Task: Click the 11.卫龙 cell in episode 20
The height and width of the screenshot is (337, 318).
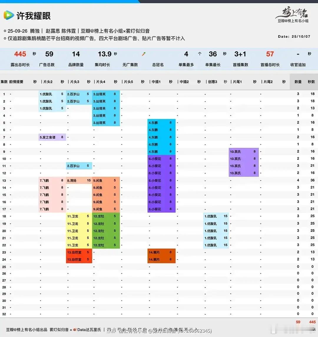Action: 79,231
